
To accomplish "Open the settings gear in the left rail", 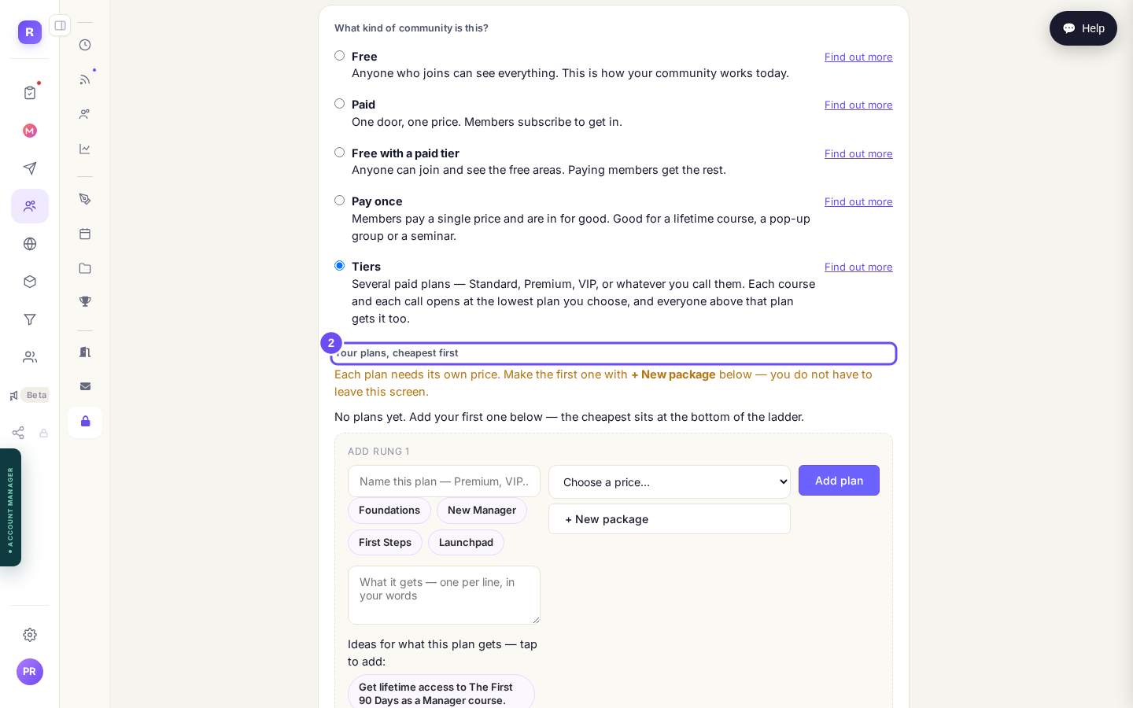I will (x=30, y=635).
